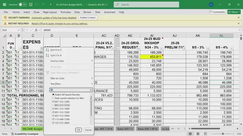Screen dimensions: 243x136
Task: Uncheck the 001-513-1400- filter item
Action: tap(53, 109)
